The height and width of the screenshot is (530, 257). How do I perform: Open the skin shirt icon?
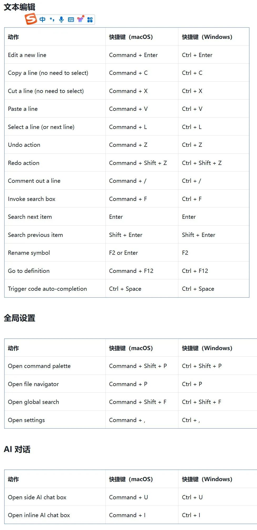point(80,19)
